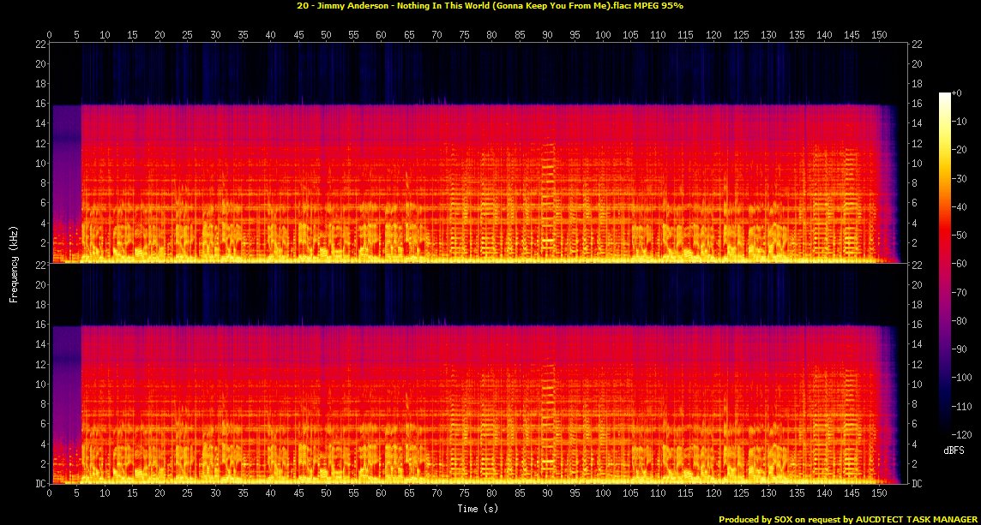Click the 10 kHz label on the lower channel's left axis
Viewport: 981px width, 525px height.
(40, 385)
